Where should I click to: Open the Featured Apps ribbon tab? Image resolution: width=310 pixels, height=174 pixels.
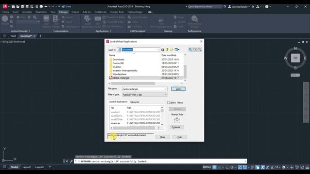135,12
